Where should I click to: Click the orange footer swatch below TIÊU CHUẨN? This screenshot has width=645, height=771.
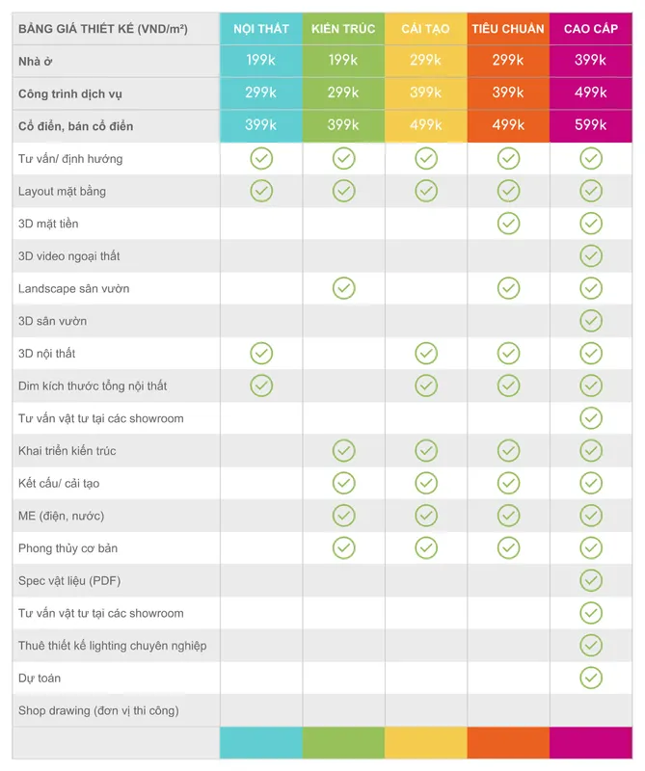pos(508,743)
